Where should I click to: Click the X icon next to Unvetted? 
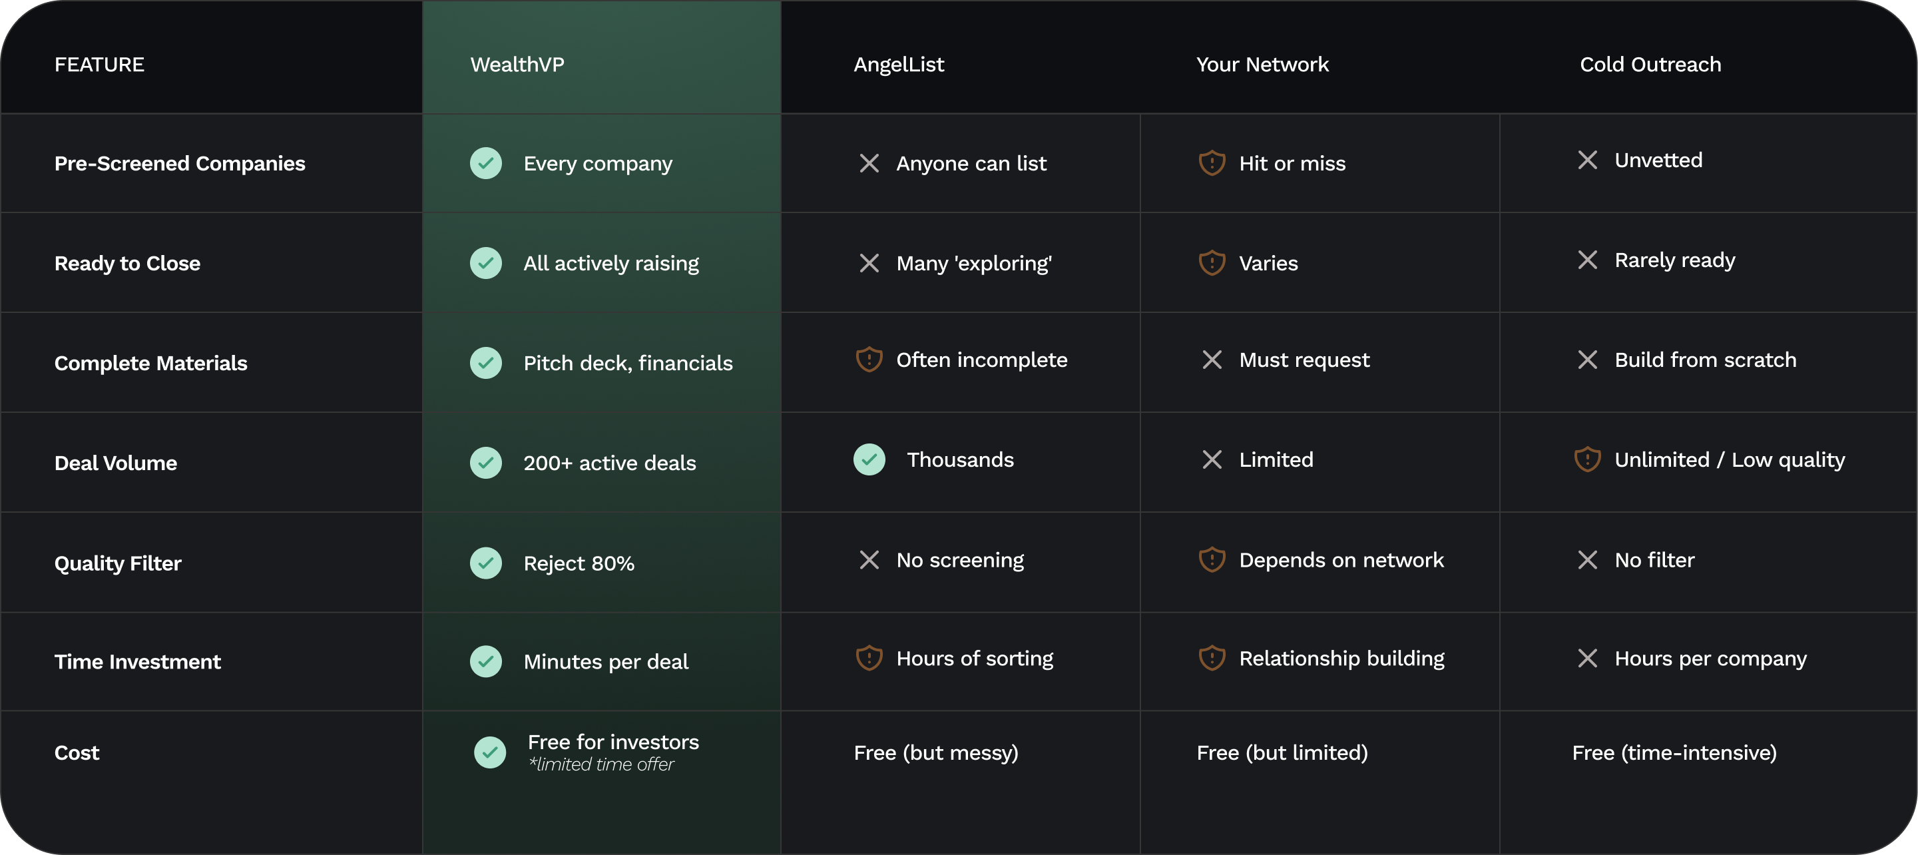(x=1586, y=160)
